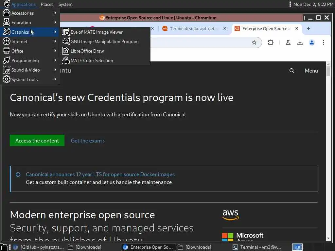
Task: Open the System Tools gear icon
Action: point(7,79)
